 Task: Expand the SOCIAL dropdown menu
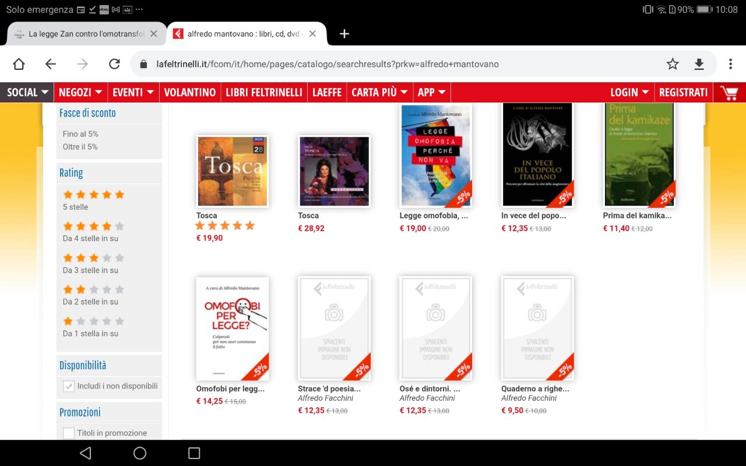tap(27, 92)
